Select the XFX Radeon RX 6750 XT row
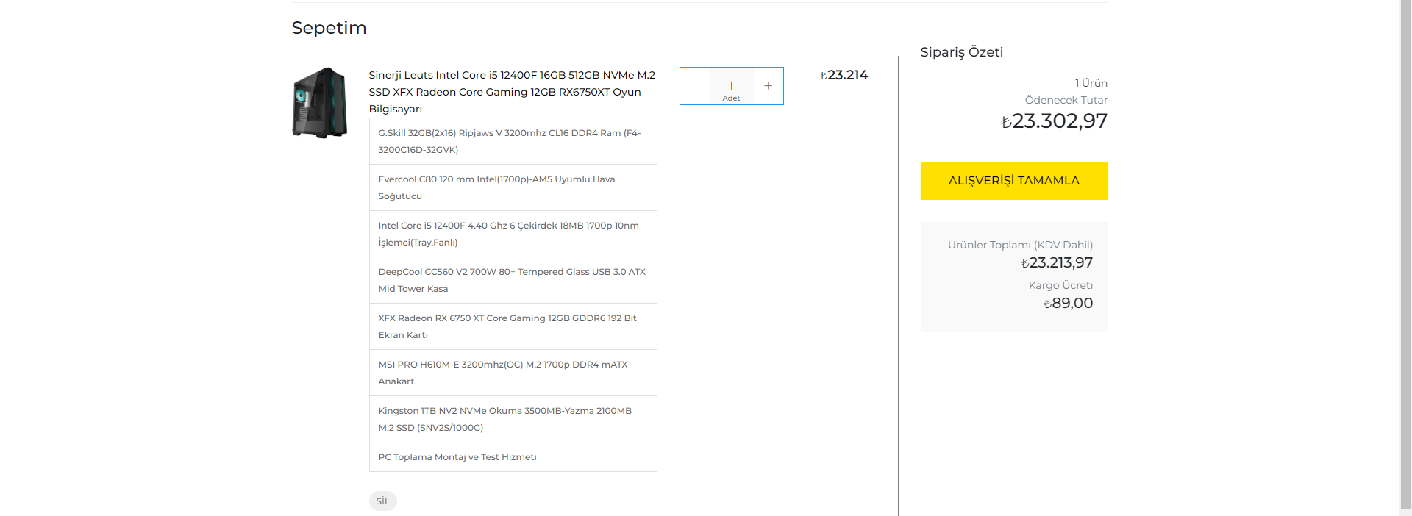Screen dimensions: 1412x516 (x=513, y=326)
